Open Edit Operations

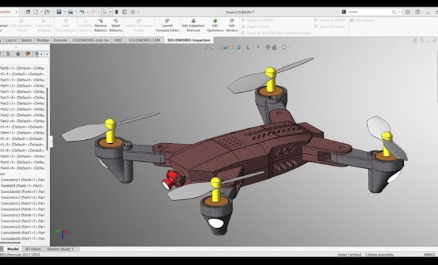point(215,25)
